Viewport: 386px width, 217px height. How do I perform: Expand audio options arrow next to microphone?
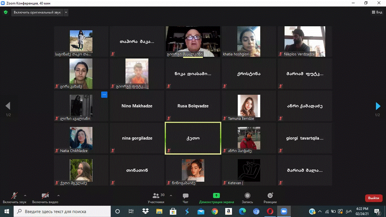25,195
